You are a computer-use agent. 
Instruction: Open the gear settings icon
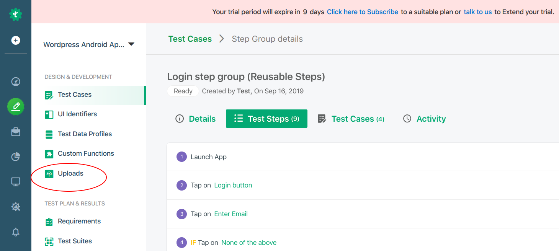coord(16,207)
